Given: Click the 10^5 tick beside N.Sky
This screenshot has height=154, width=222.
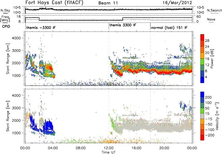Looking at the screenshot, I should click(17, 8).
